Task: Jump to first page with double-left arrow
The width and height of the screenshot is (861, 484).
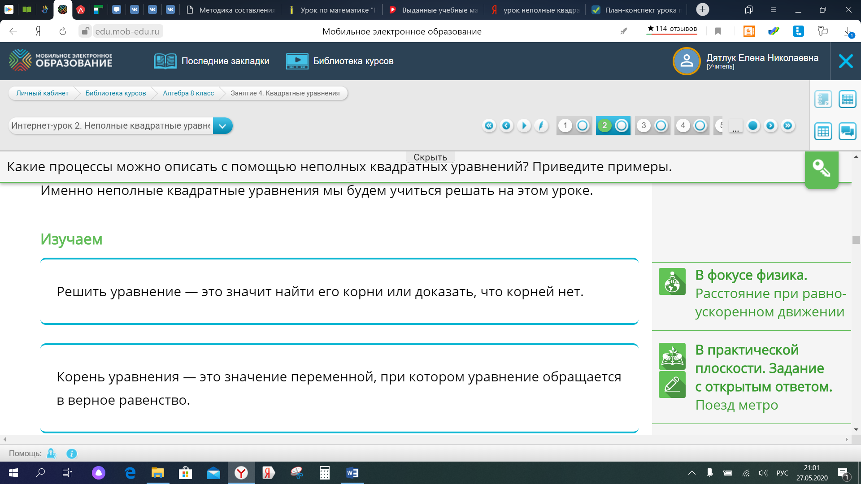Action: pyautogui.click(x=489, y=125)
